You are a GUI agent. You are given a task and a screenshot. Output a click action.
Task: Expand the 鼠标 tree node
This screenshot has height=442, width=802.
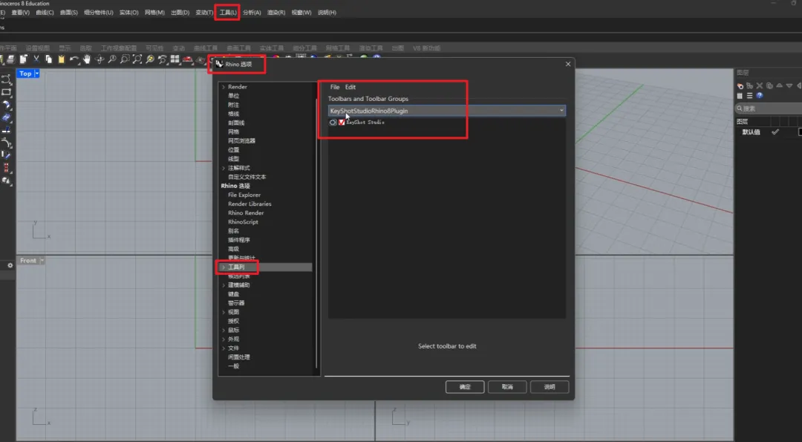tap(223, 330)
